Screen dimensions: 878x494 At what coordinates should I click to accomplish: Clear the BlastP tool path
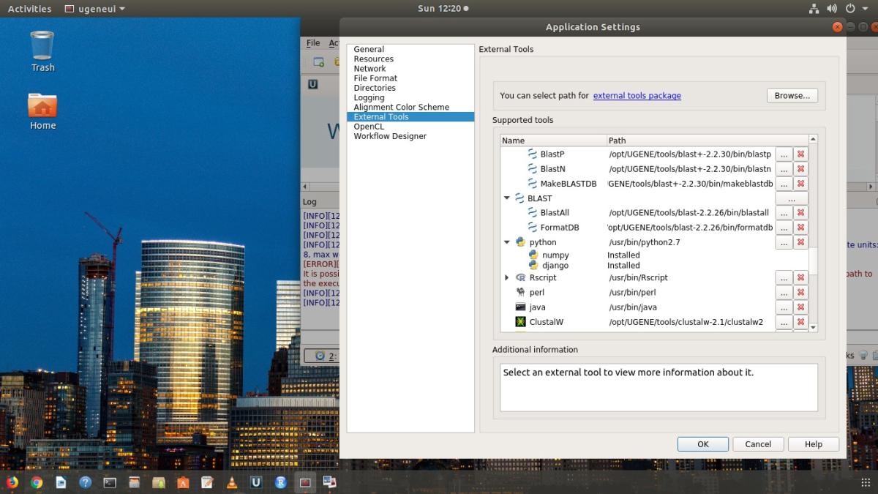(800, 154)
